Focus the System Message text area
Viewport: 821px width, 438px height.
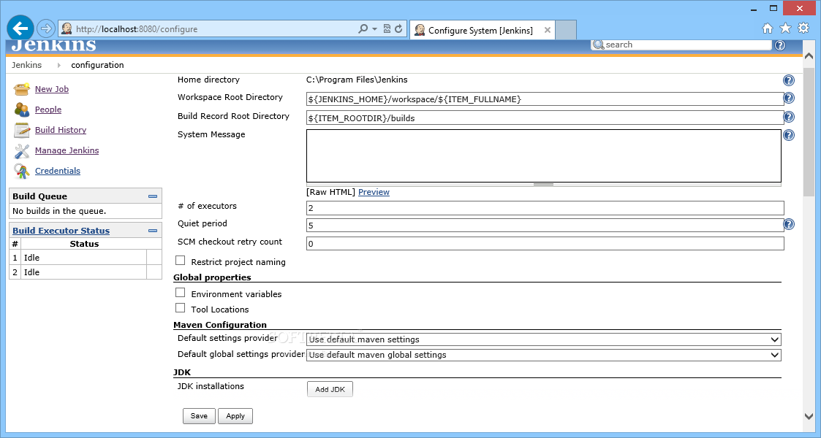(543, 155)
